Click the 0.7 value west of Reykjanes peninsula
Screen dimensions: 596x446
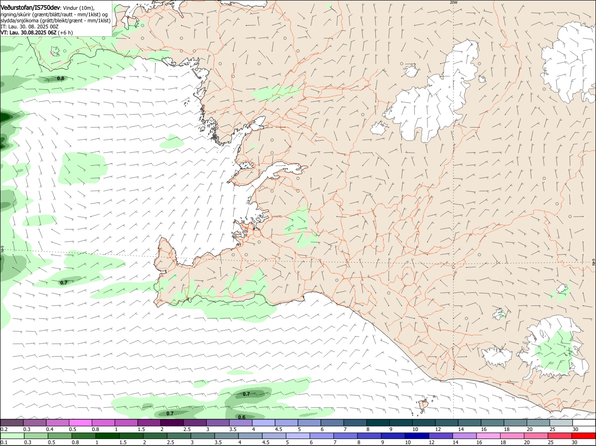64,283
